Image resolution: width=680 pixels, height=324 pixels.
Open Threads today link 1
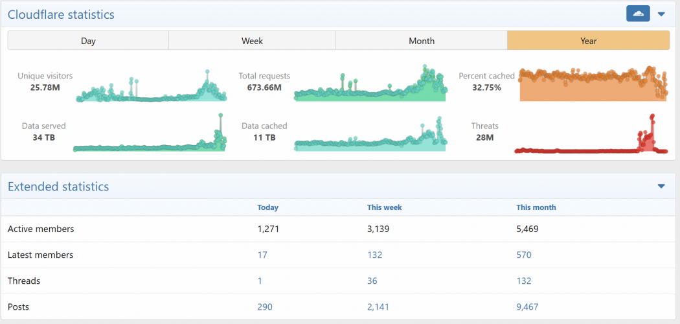tap(260, 281)
